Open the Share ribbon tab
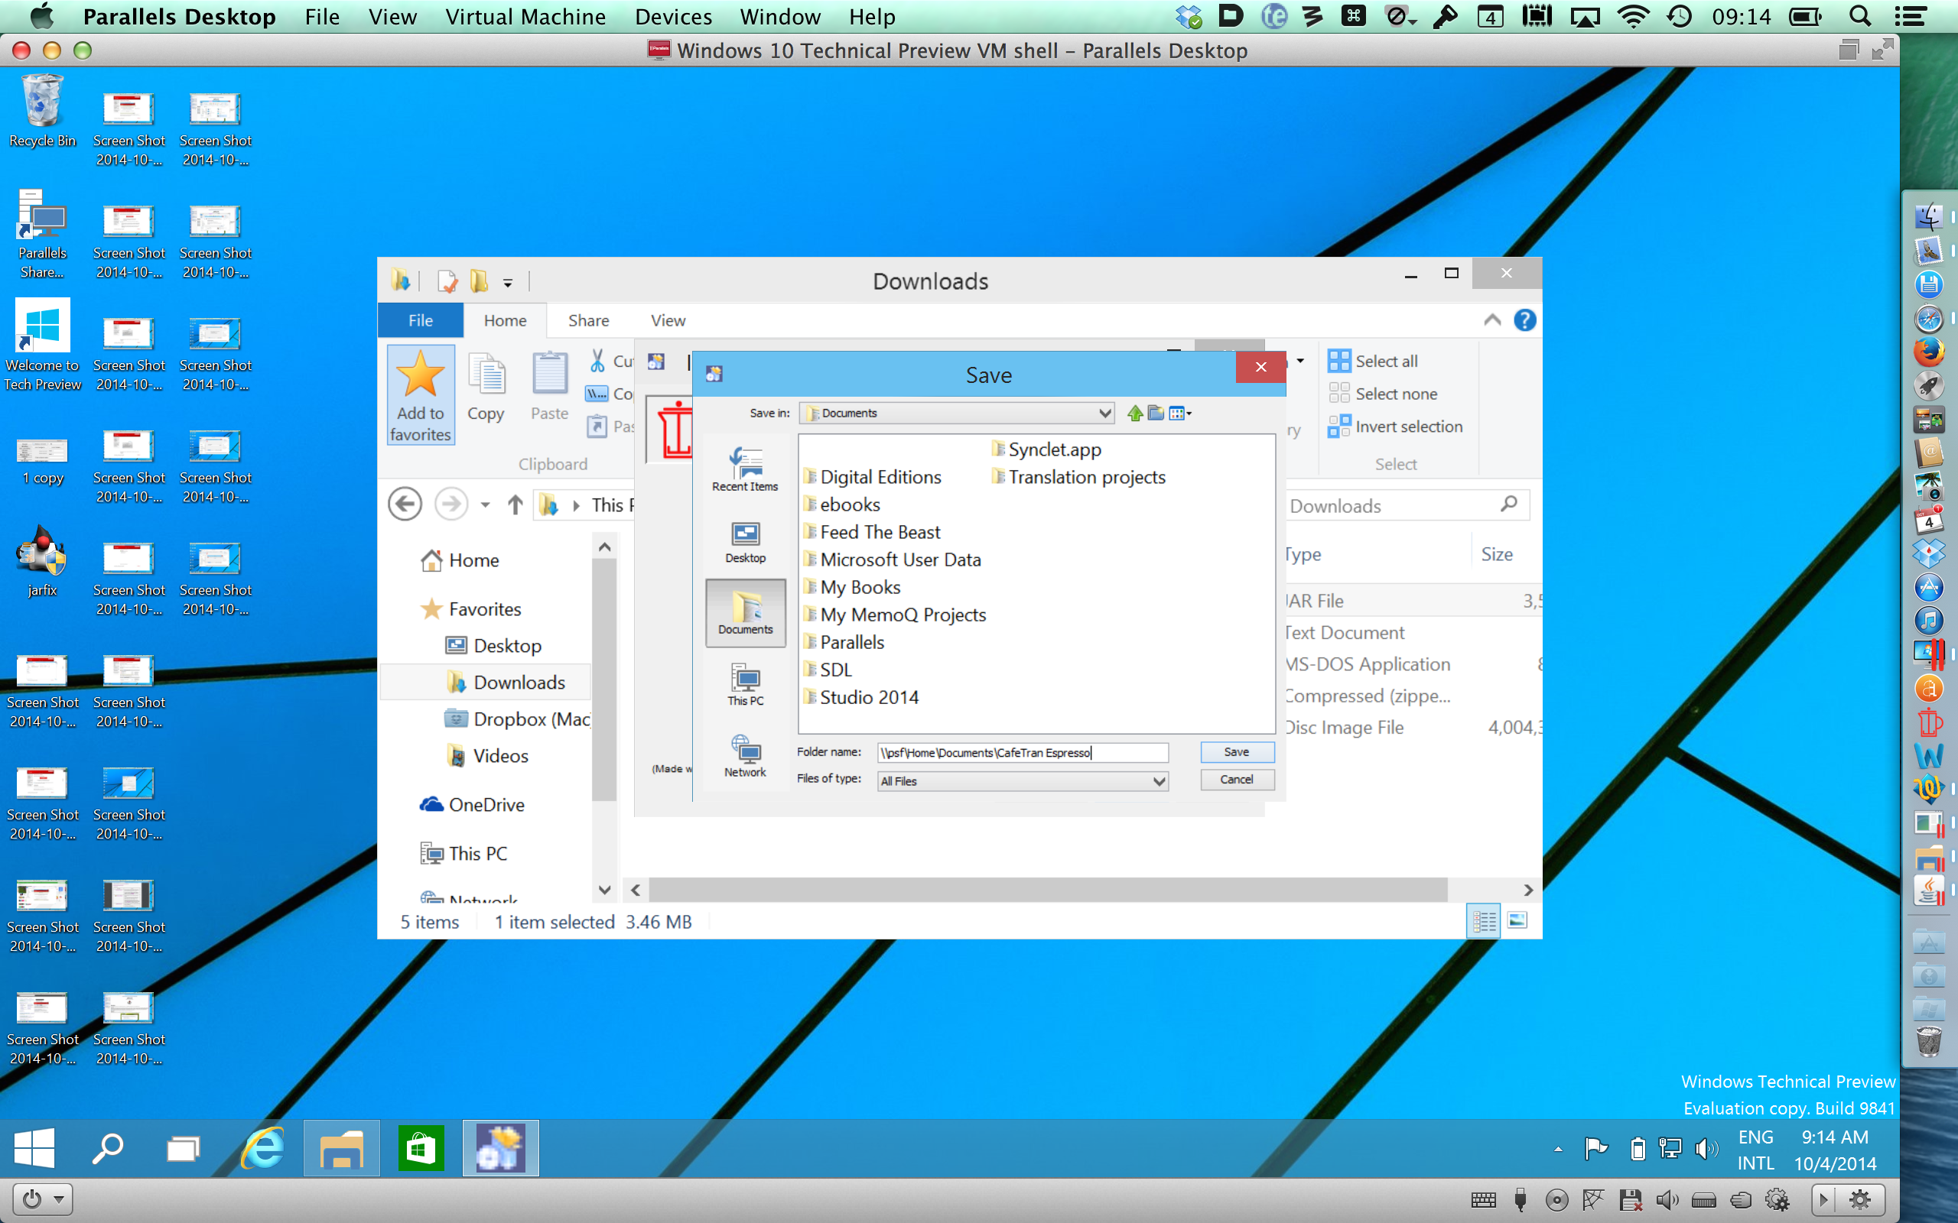1958x1223 pixels. (x=588, y=320)
